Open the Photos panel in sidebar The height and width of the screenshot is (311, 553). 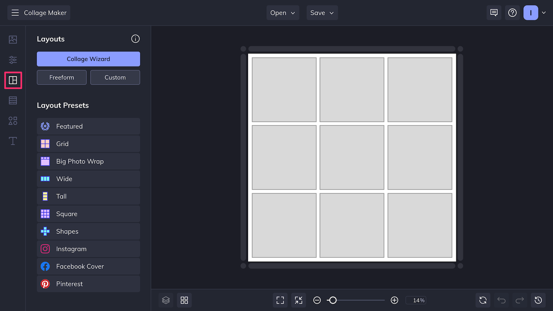(x=12, y=39)
